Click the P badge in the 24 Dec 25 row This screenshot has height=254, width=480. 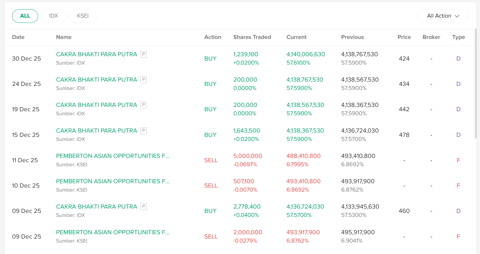[143, 80]
